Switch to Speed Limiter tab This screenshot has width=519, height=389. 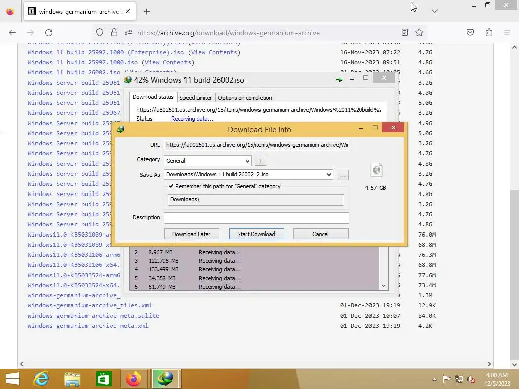pyautogui.click(x=196, y=98)
